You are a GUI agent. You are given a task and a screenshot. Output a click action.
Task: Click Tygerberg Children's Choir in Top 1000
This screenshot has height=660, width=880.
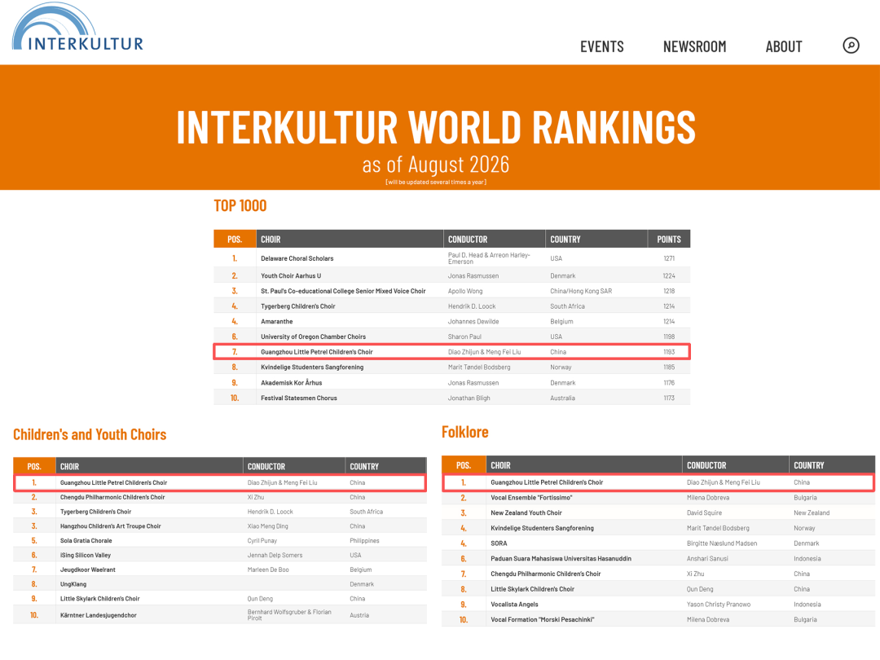[x=298, y=306]
